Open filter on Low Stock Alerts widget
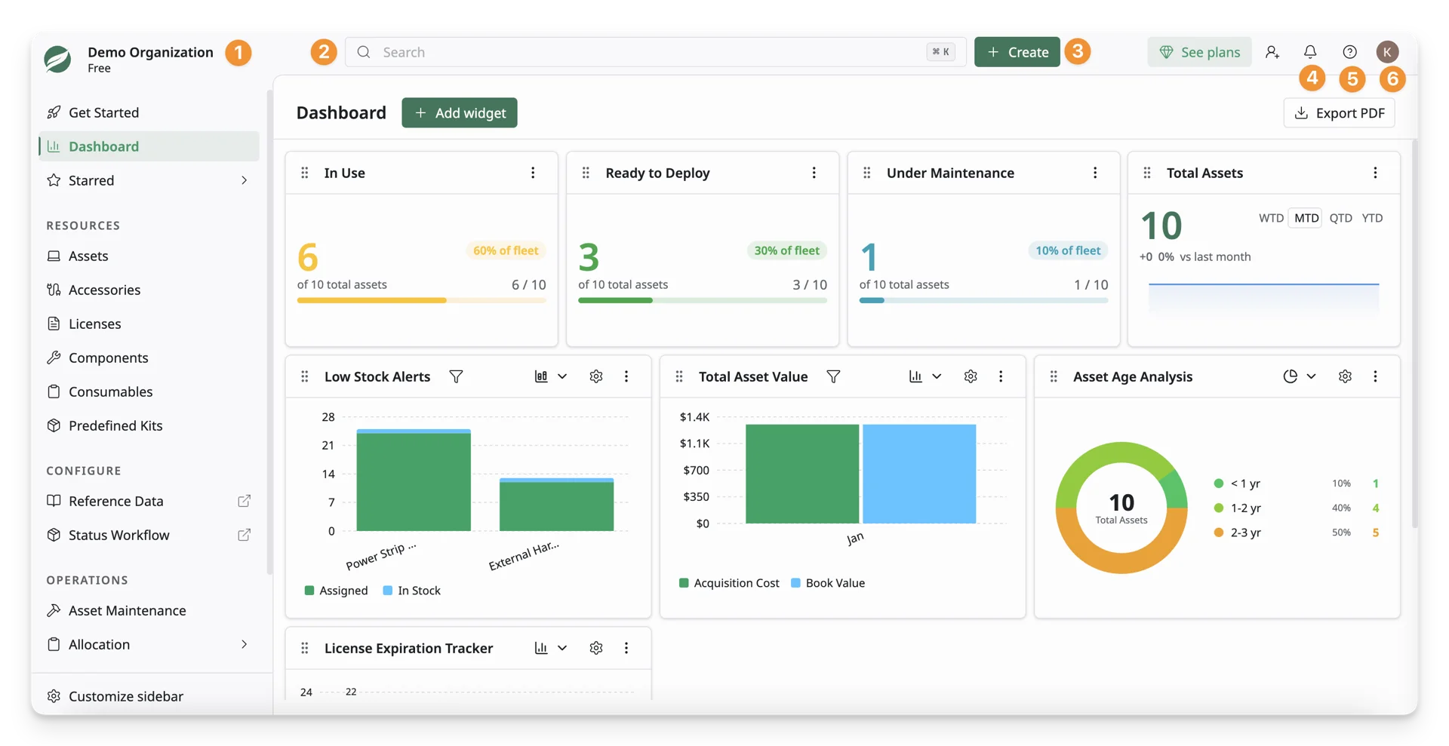The width and height of the screenshot is (1449, 746). coord(456,376)
